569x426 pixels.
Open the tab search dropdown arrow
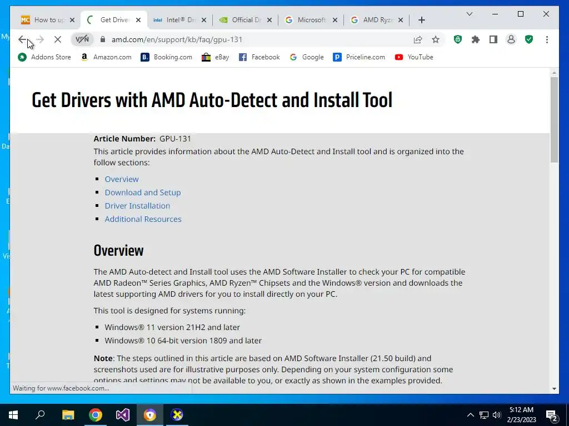pyautogui.click(x=469, y=14)
